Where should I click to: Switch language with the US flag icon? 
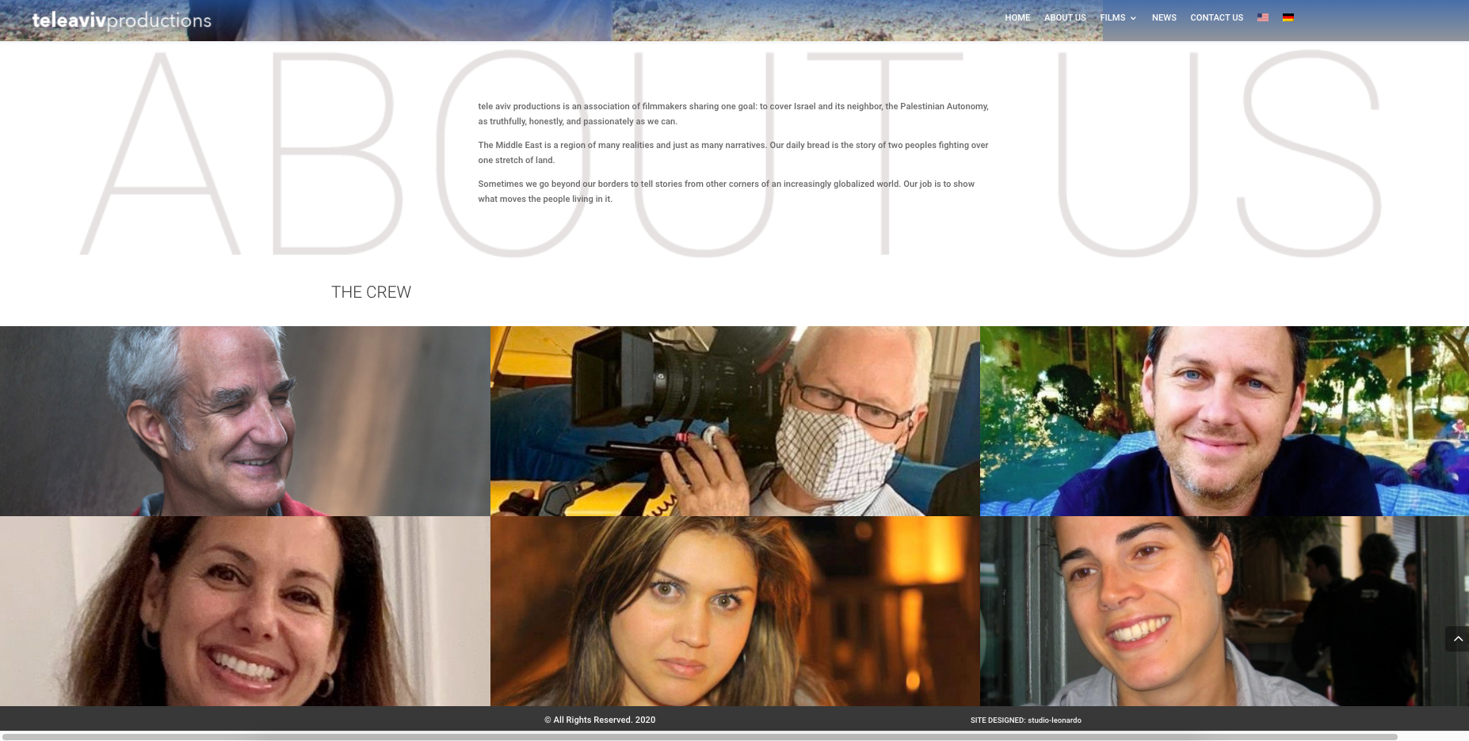click(1263, 17)
